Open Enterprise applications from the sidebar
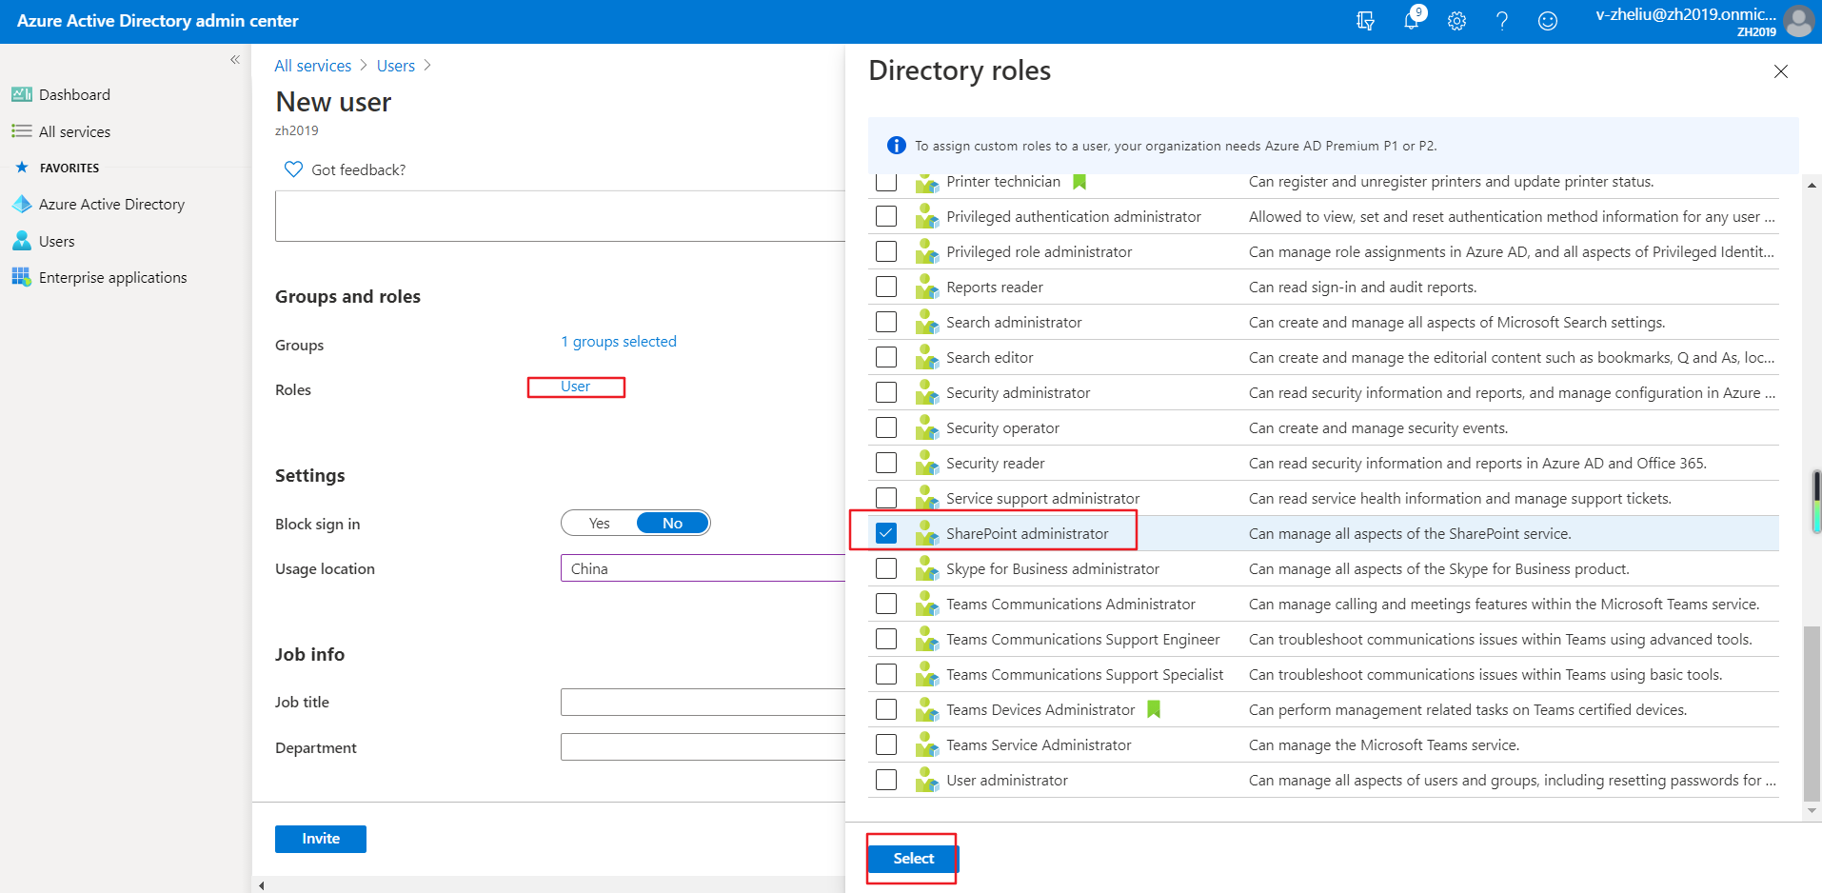 pos(112,277)
